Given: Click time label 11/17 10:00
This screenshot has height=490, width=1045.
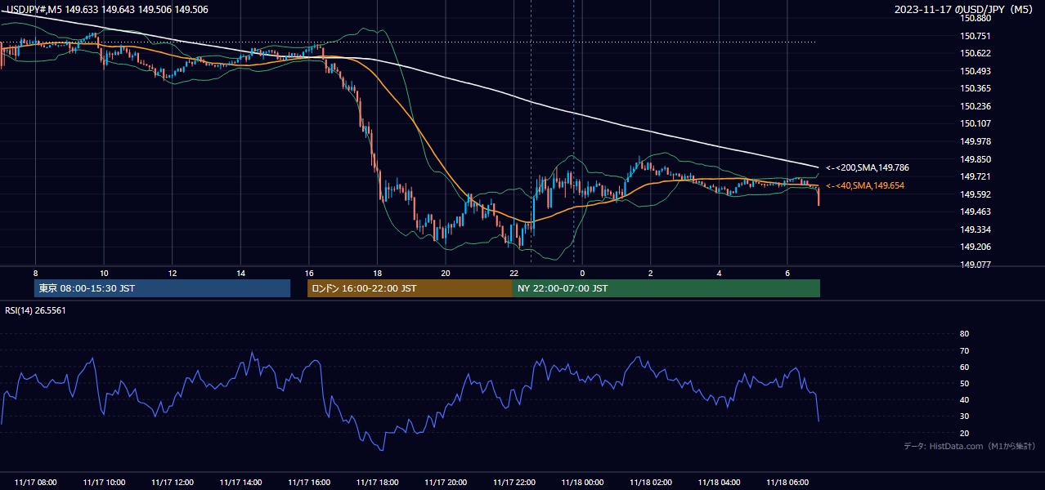Looking at the screenshot, I should click(x=104, y=483).
